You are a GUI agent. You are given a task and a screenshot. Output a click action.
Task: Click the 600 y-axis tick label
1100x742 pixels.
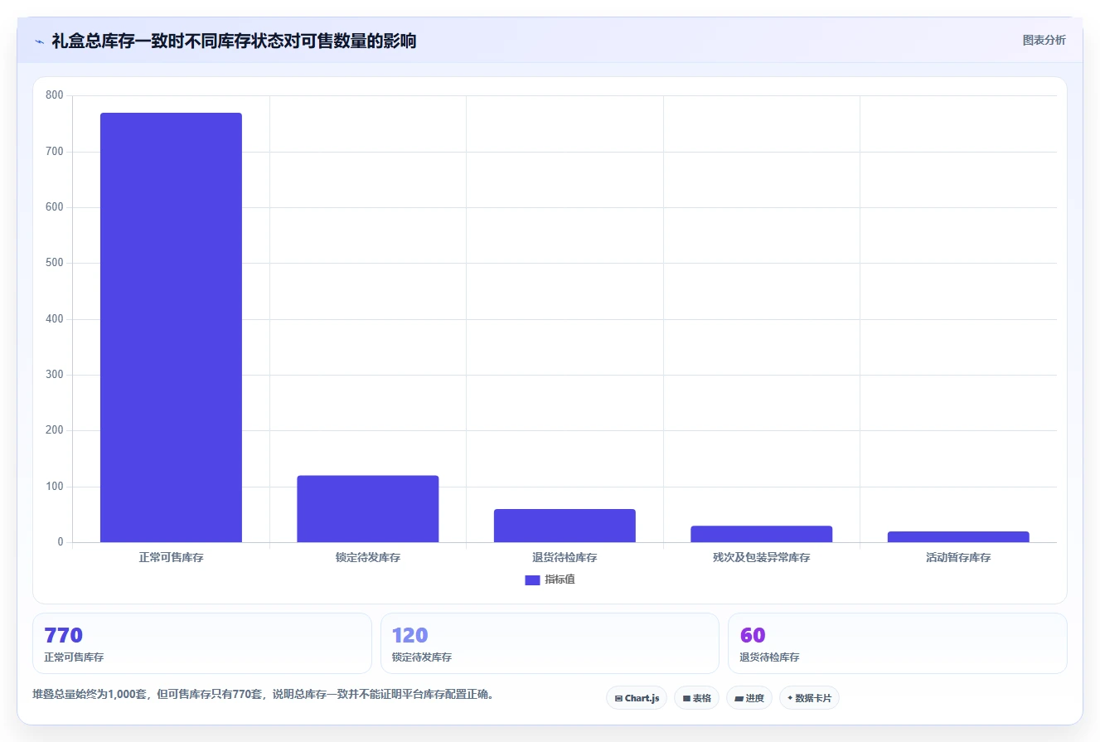pyautogui.click(x=55, y=207)
